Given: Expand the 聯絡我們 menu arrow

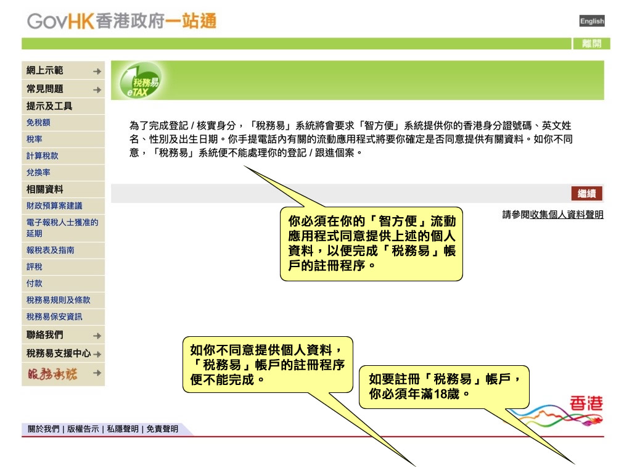Looking at the screenshot, I should 97,336.
